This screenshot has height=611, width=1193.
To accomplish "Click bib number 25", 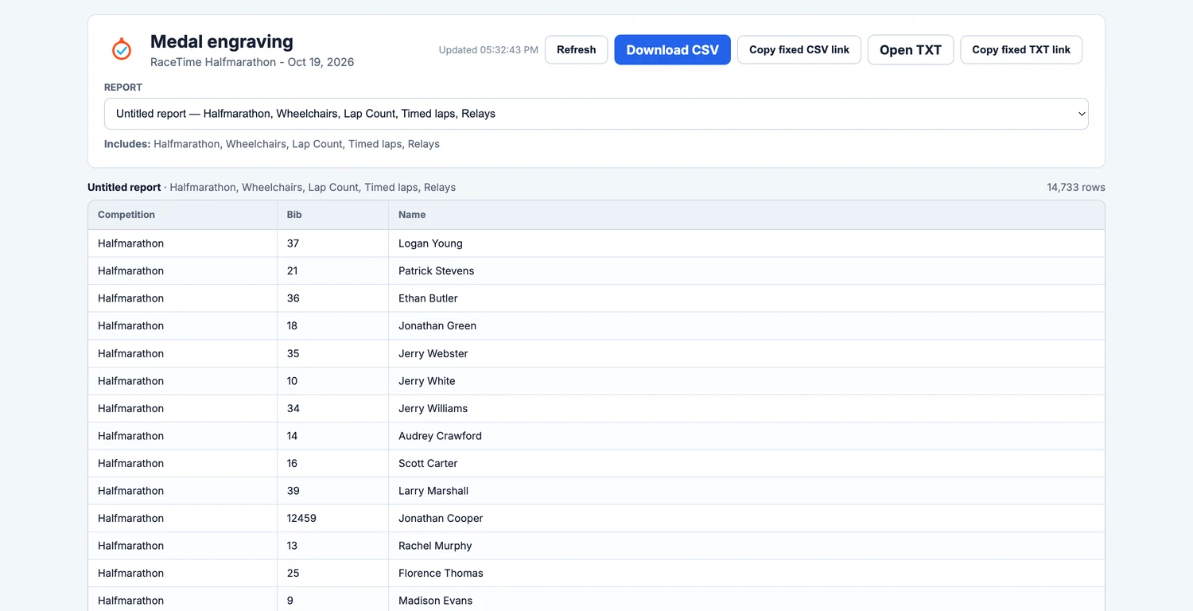I will 293,573.
